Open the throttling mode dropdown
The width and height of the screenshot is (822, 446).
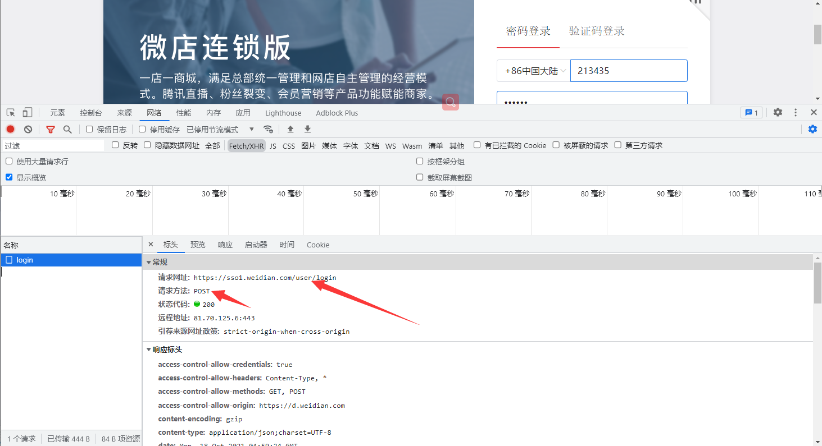pyautogui.click(x=220, y=130)
